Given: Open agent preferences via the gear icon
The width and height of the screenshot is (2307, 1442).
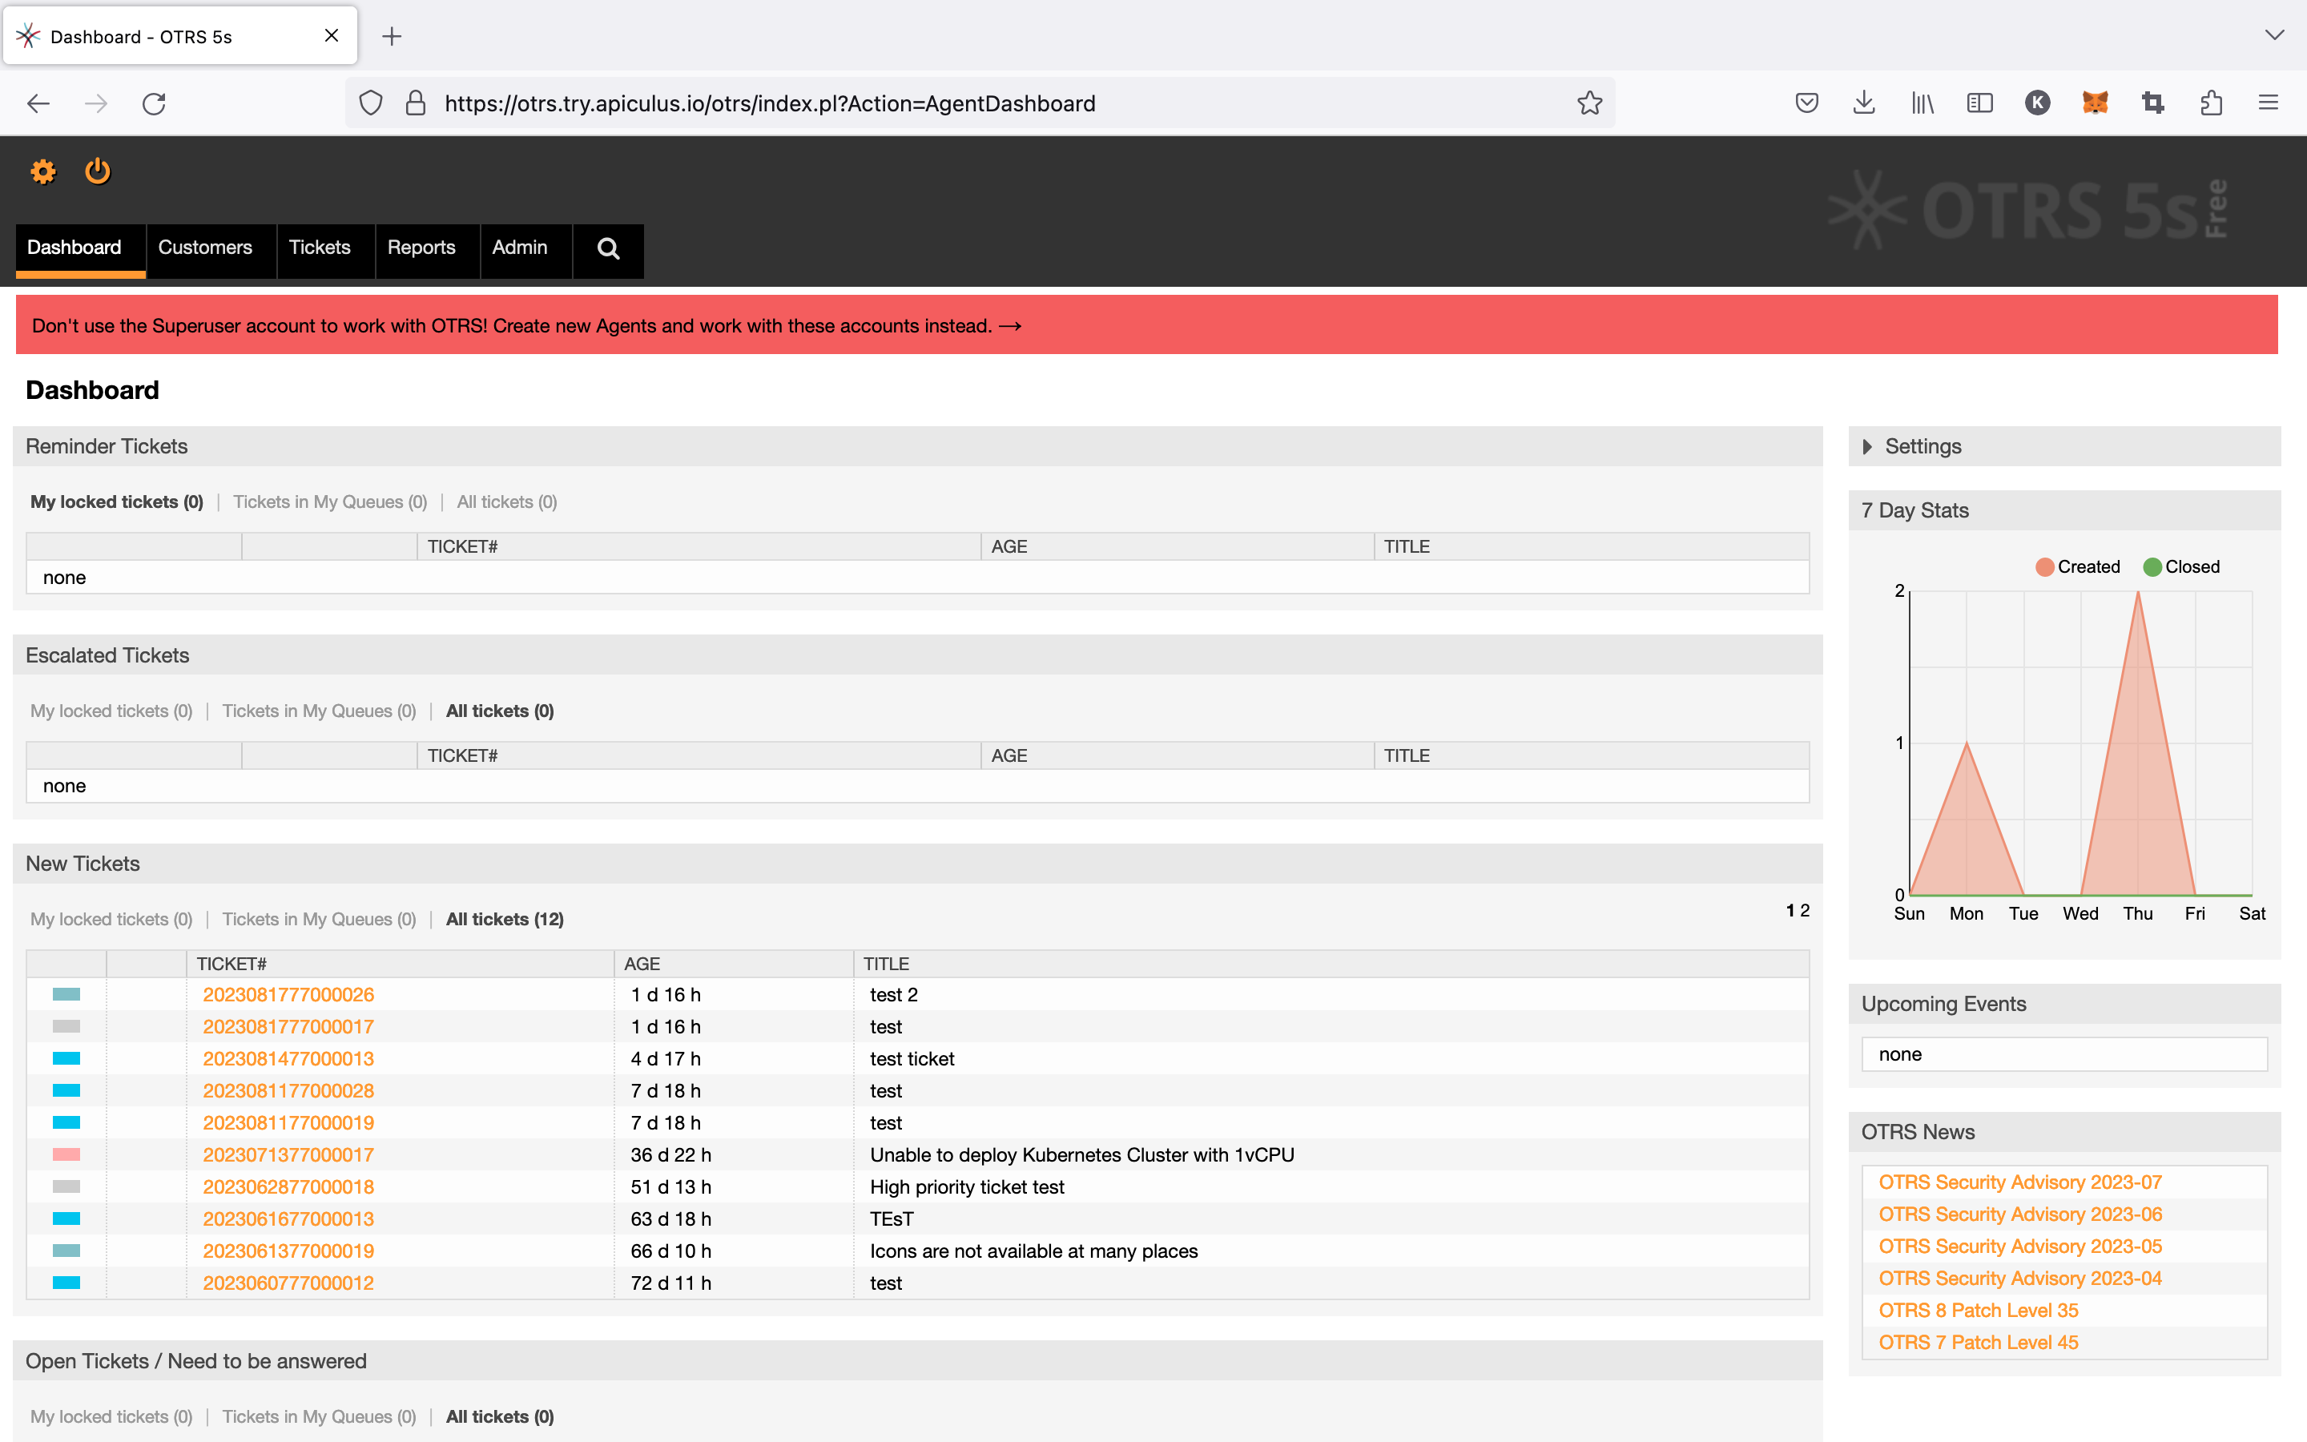Looking at the screenshot, I should (43, 171).
